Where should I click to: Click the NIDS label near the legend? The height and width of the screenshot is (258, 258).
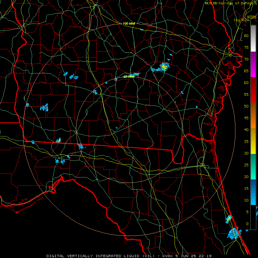(252, 17)
